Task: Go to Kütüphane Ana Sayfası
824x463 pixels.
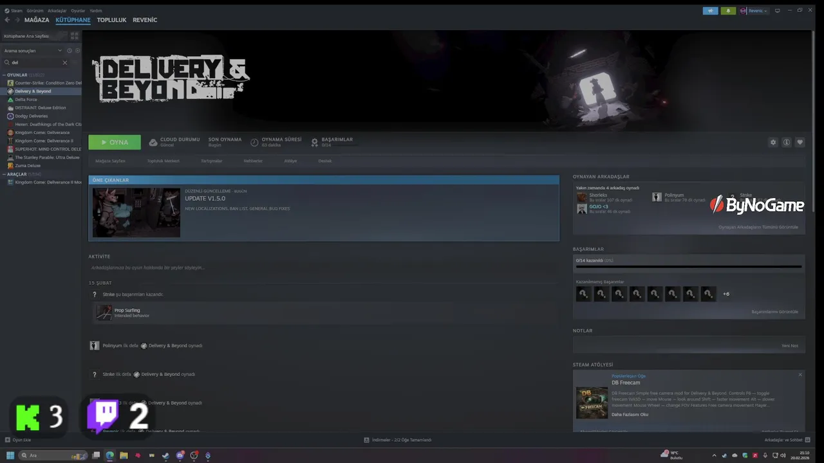Action: [x=33, y=36]
